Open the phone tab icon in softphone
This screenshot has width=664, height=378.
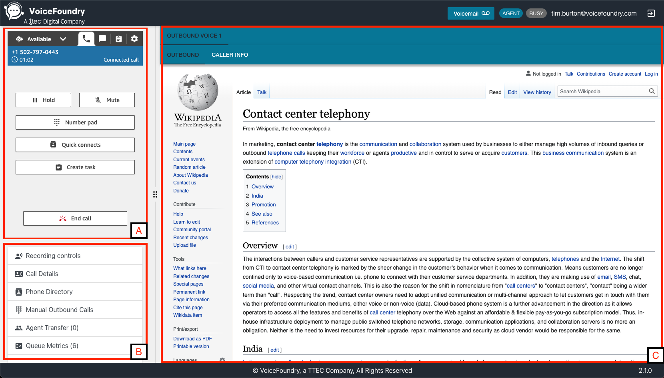tap(86, 39)
